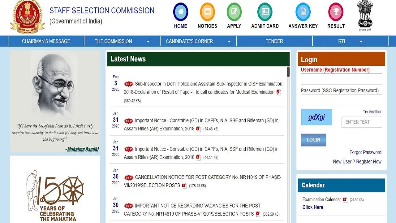Click the Click Here calendar link
Image resolution: width=396 pixels, height=223 pixels.
point(313,207)
